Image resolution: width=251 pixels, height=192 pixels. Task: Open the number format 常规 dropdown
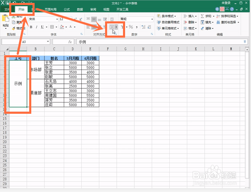[x=152, y=19]
